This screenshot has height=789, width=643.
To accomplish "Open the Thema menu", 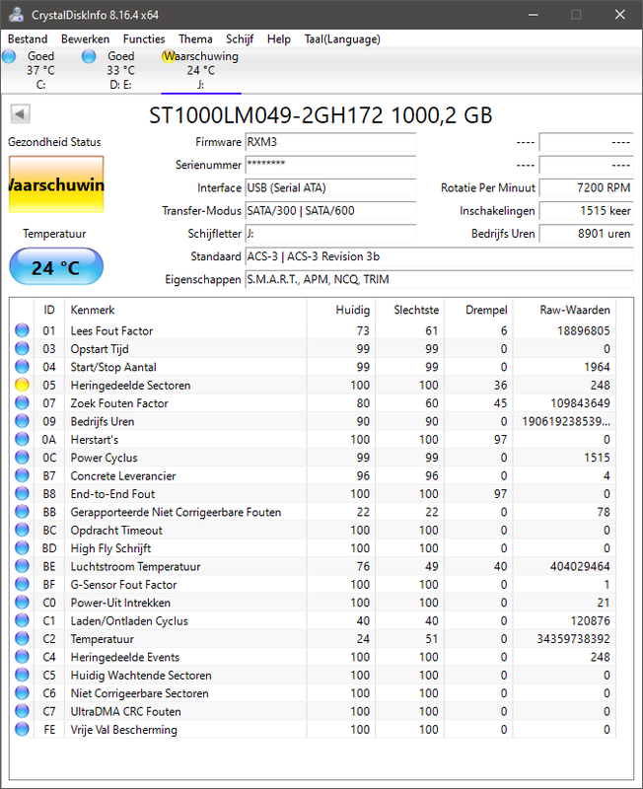I will (195, 38).
